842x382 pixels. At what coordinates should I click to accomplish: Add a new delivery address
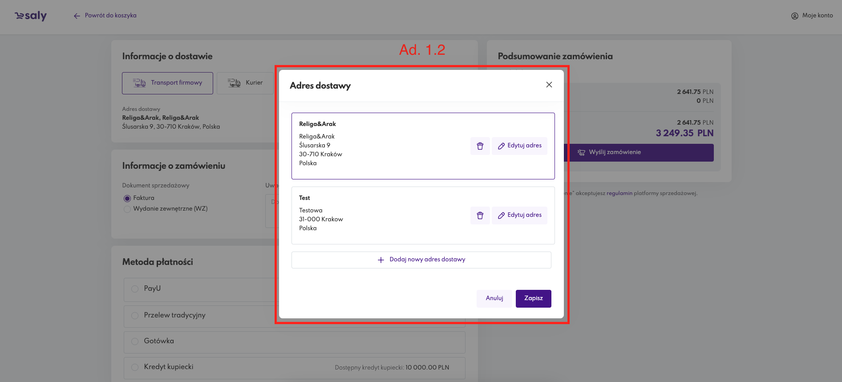click(x=421, y=260)
